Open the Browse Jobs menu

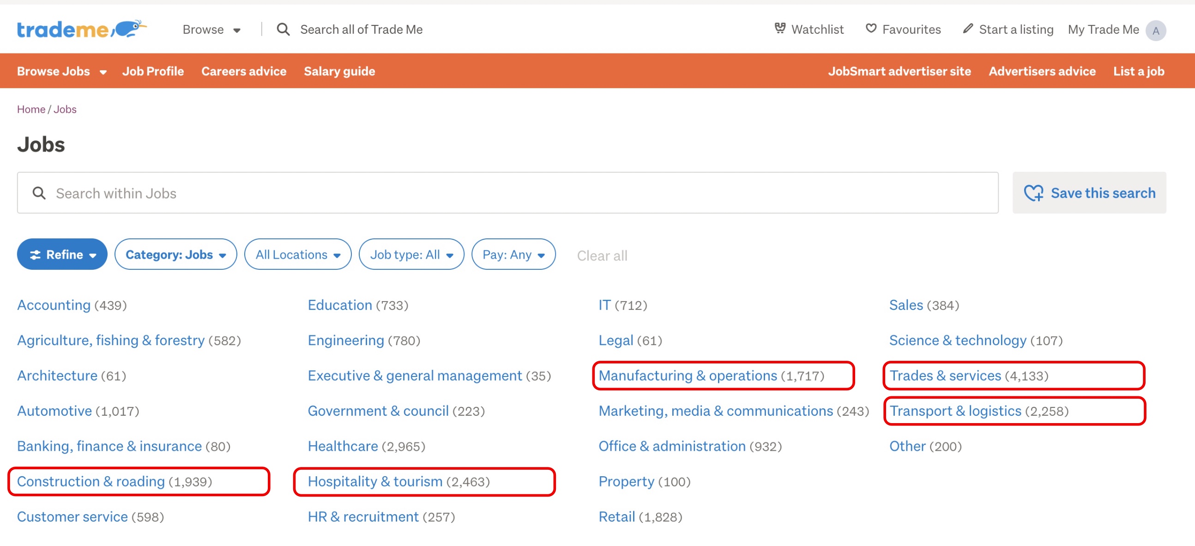[62, 71]
